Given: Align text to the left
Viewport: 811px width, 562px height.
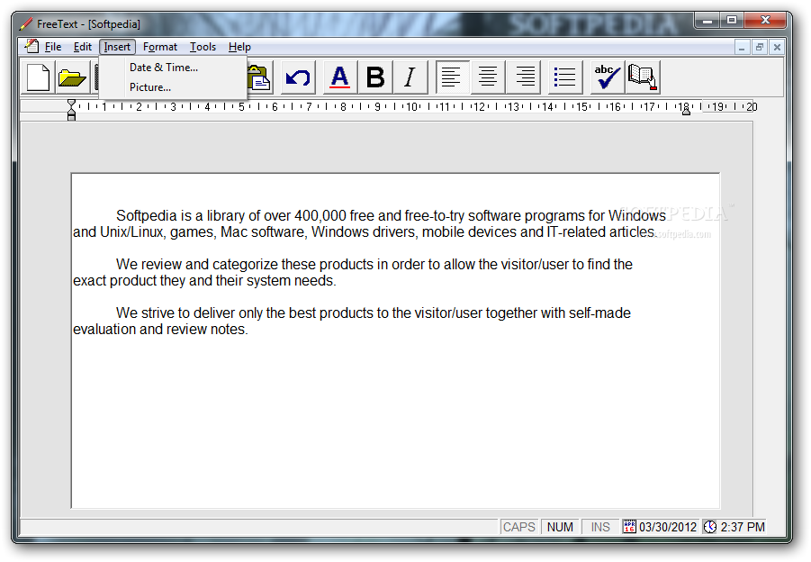Looking at the screenshot, I should pos(453,77).
